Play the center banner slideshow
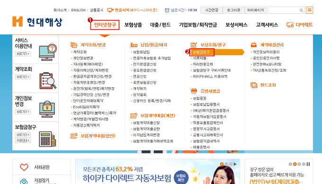Viewport: 322px width, 184px height. 235,164
